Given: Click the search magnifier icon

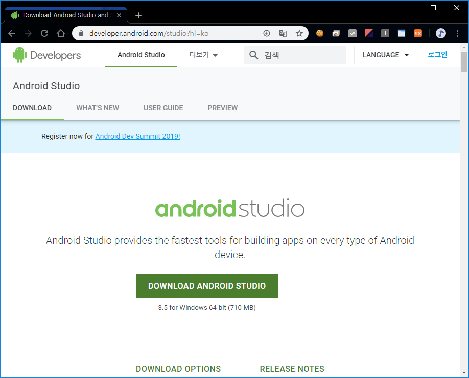Looking at the screenshot, I should [253, 55].
